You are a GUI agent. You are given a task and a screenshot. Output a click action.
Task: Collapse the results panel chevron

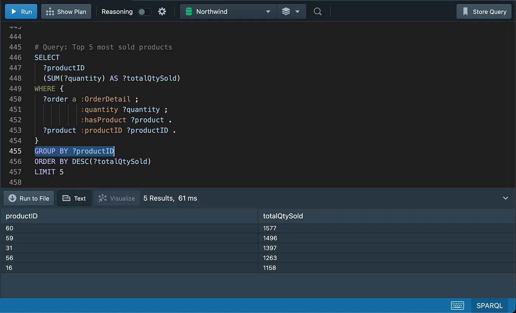tap(506, 198)
